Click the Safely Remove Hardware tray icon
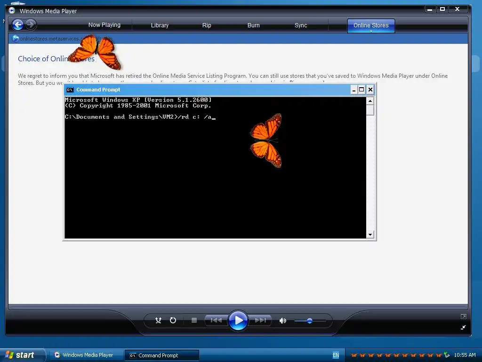 click(447, 355)
